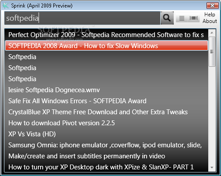Click into the softpedia search field
The image size is (221, 176).
(x=82, y=18)
